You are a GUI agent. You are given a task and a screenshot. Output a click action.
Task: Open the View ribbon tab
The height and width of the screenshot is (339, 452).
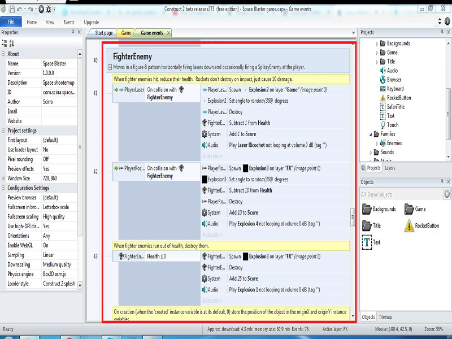tap(50, 22)
